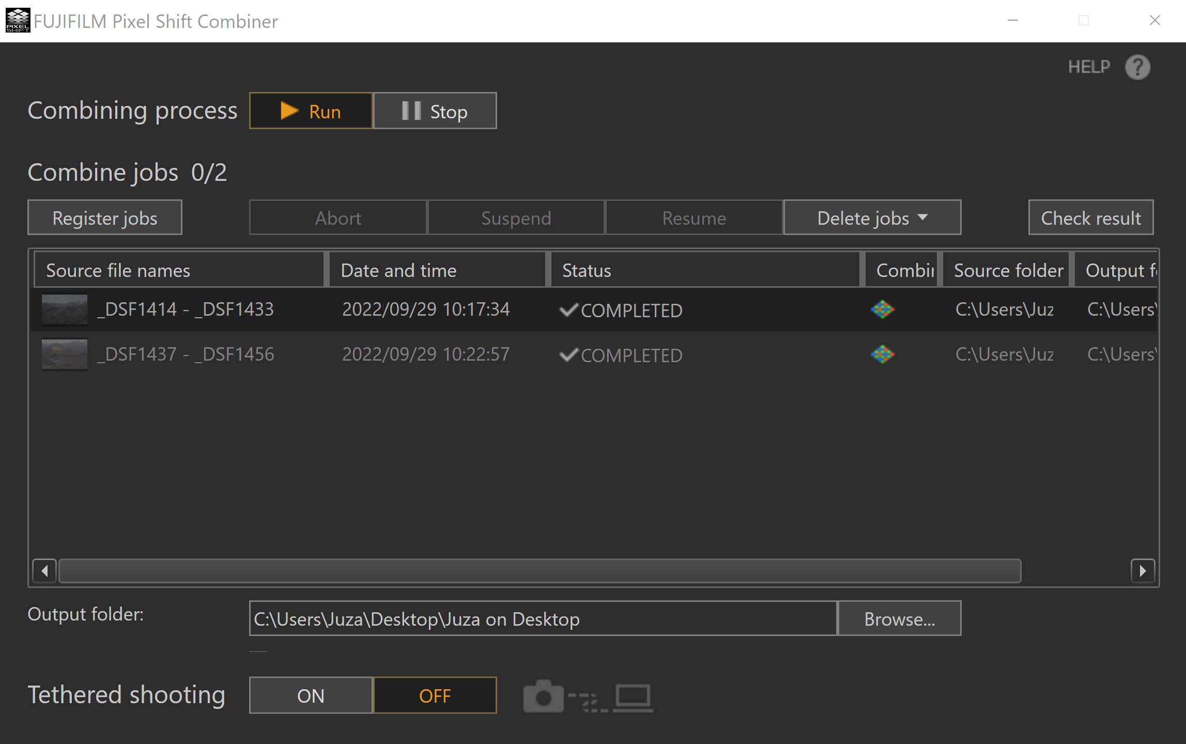Click the laptop icon beside tethered shooting
Screen dimensions: 1186x744
tap(633, 698)
